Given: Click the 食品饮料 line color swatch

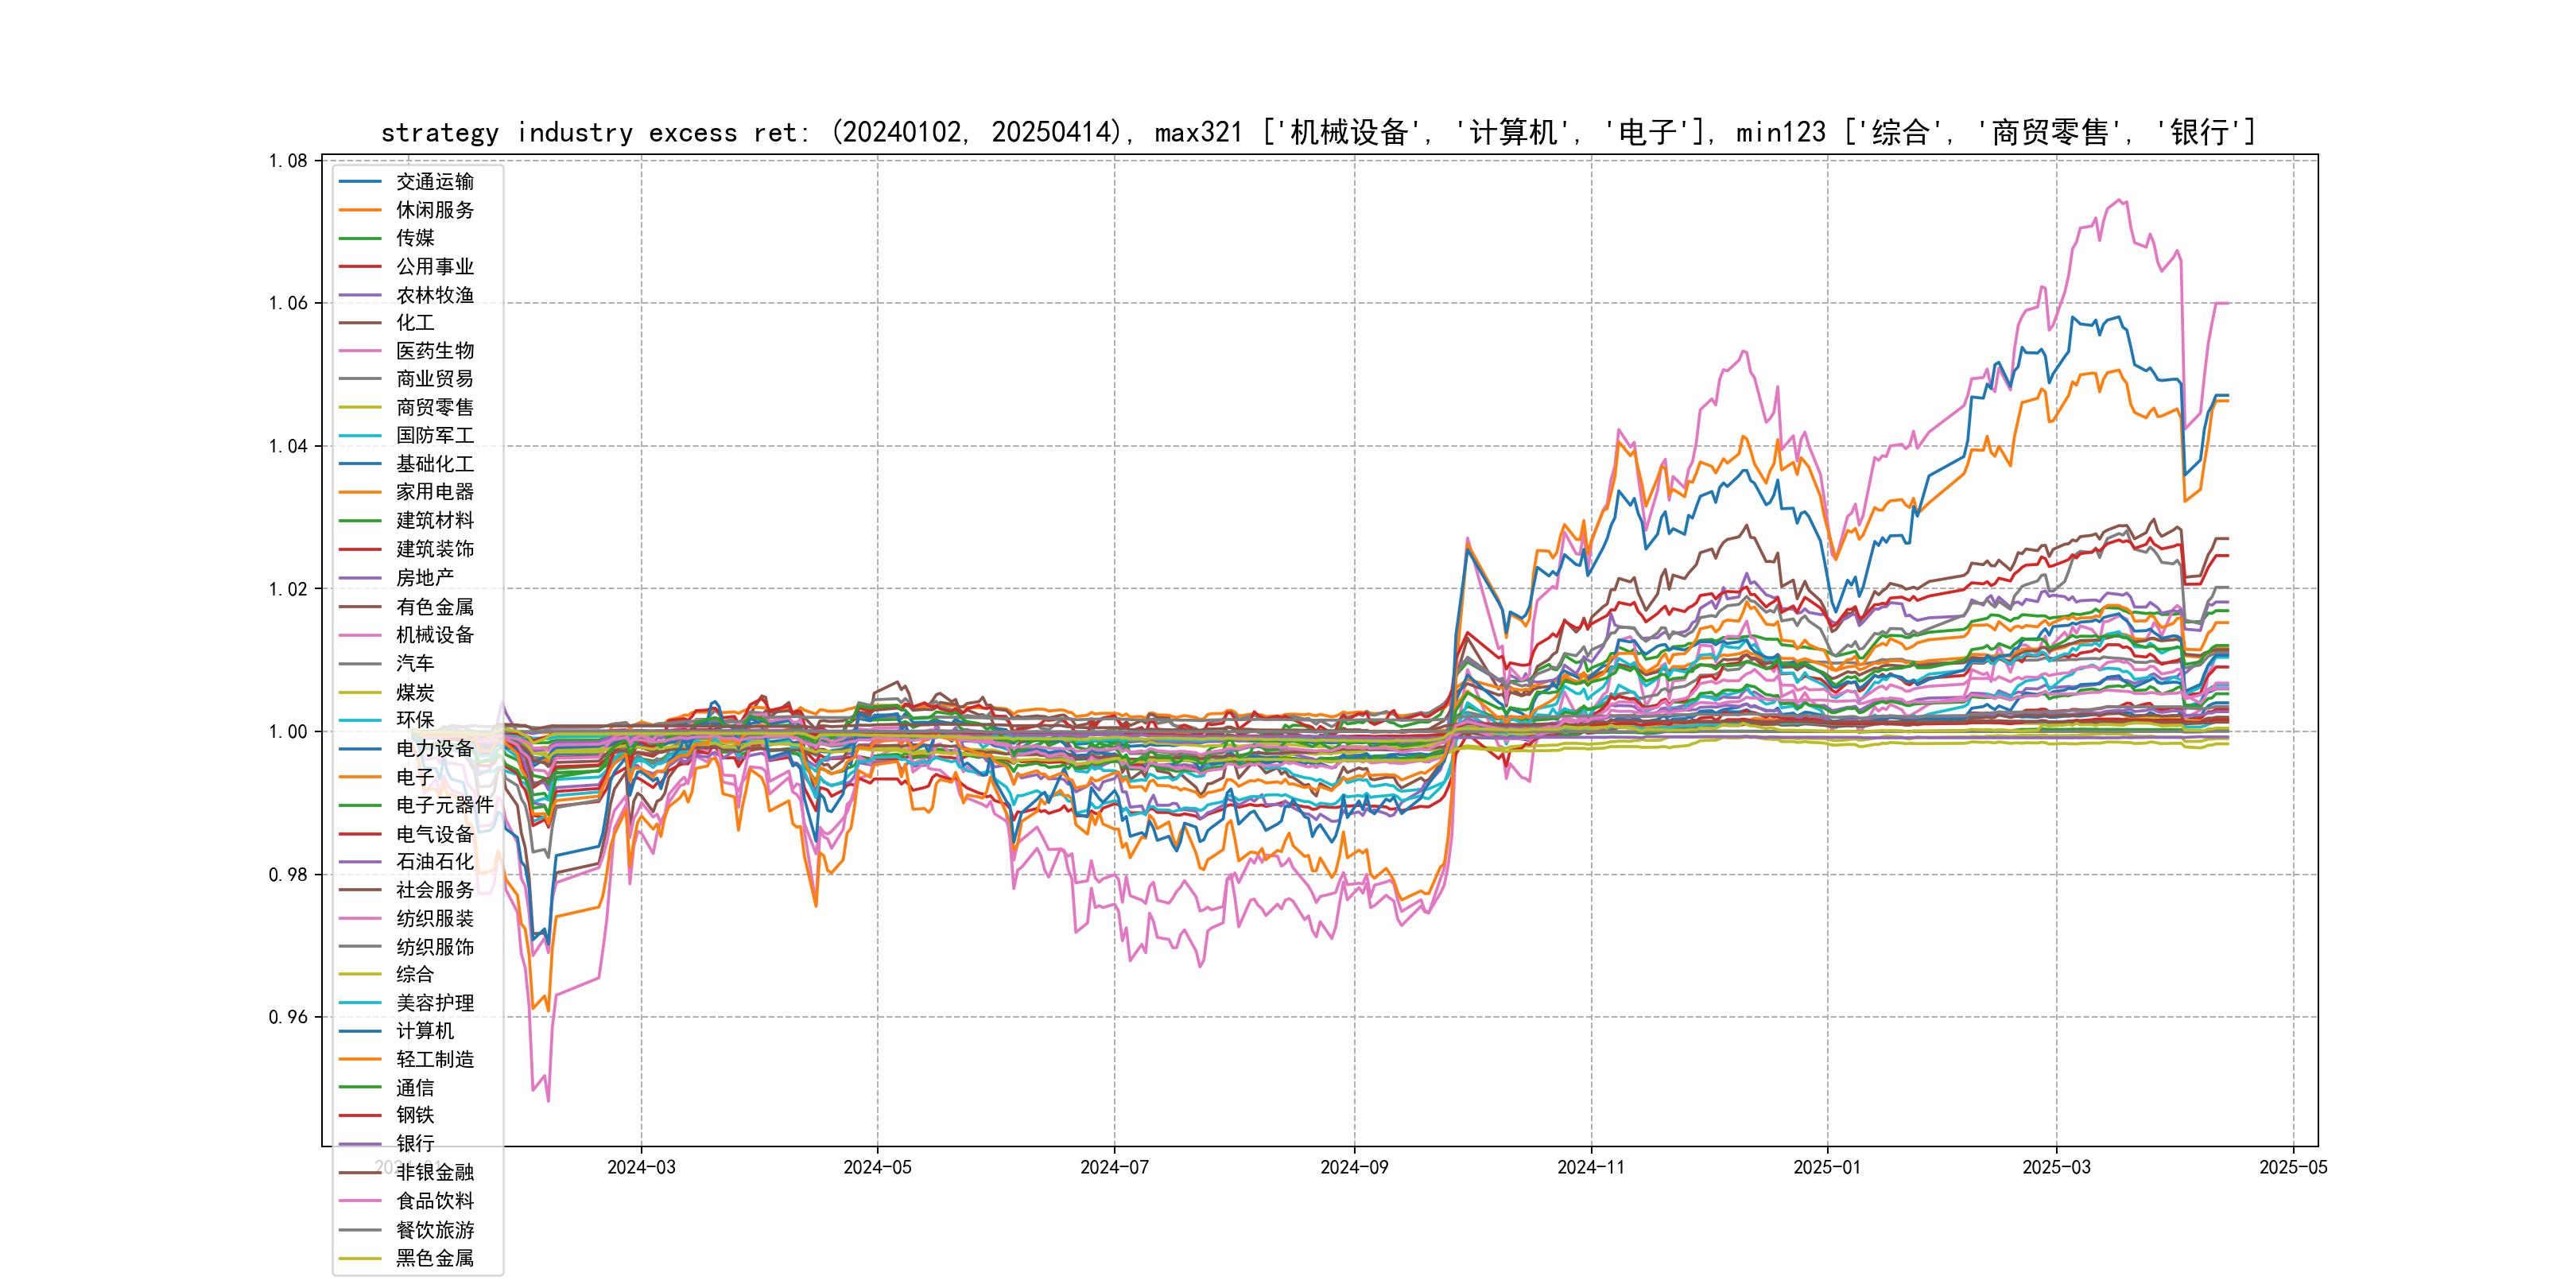Looking at the screenshot, I should point(360,1201).
